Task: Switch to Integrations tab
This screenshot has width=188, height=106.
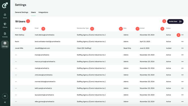Action: [x=43, y=12]
